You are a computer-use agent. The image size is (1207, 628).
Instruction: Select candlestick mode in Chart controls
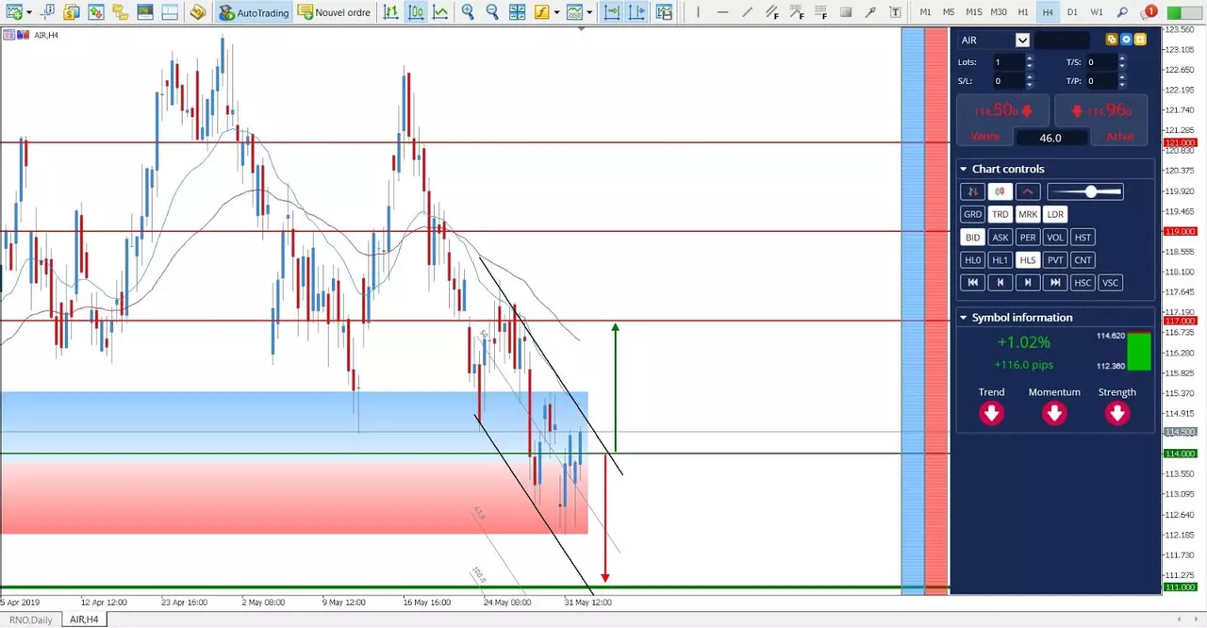click(x=1000, y=191)
